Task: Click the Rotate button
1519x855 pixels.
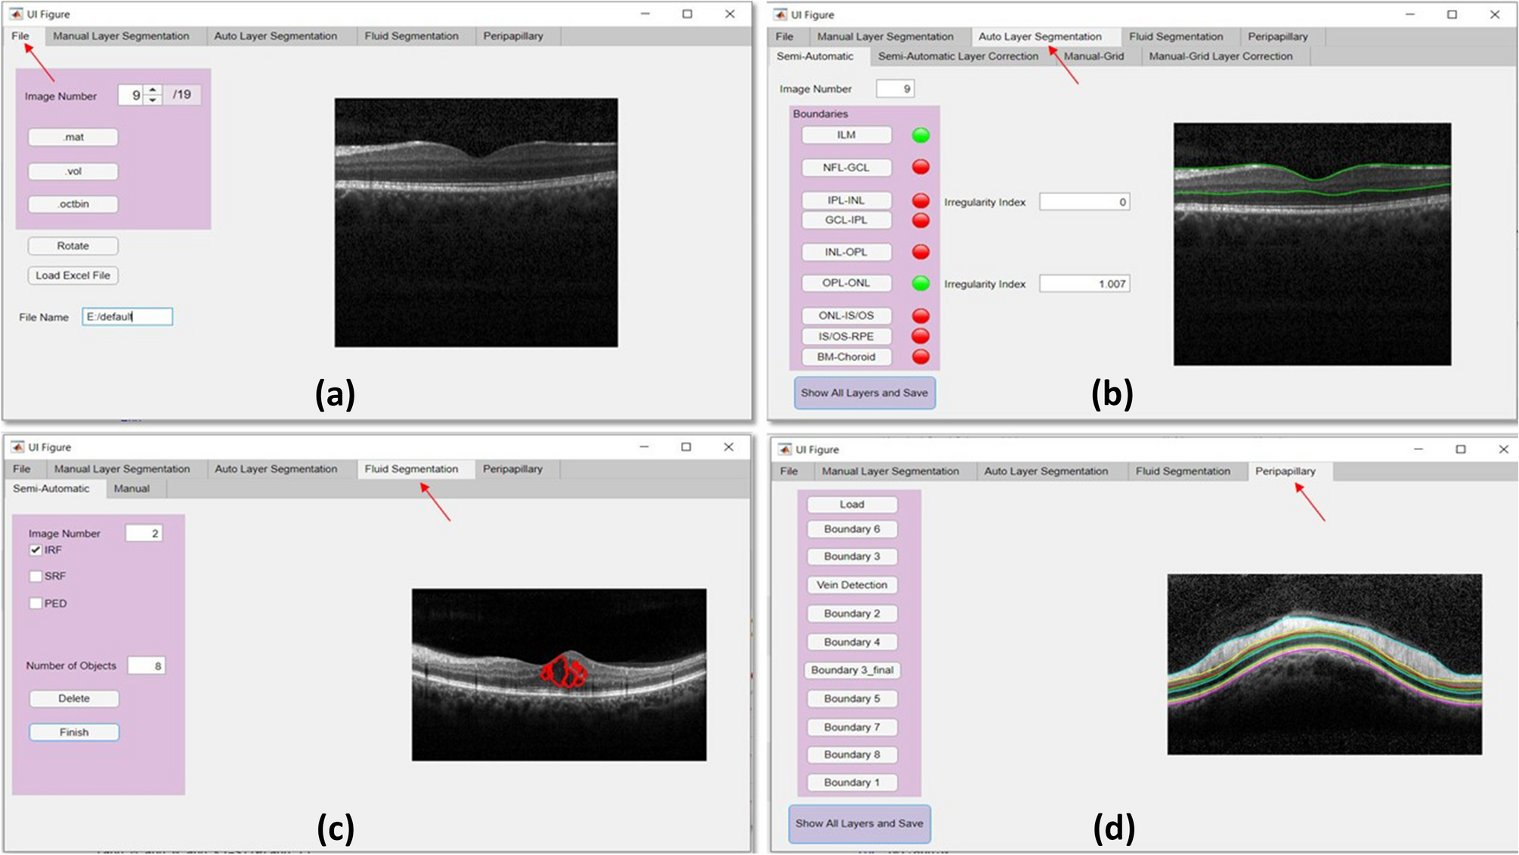Action: (73, 245)
